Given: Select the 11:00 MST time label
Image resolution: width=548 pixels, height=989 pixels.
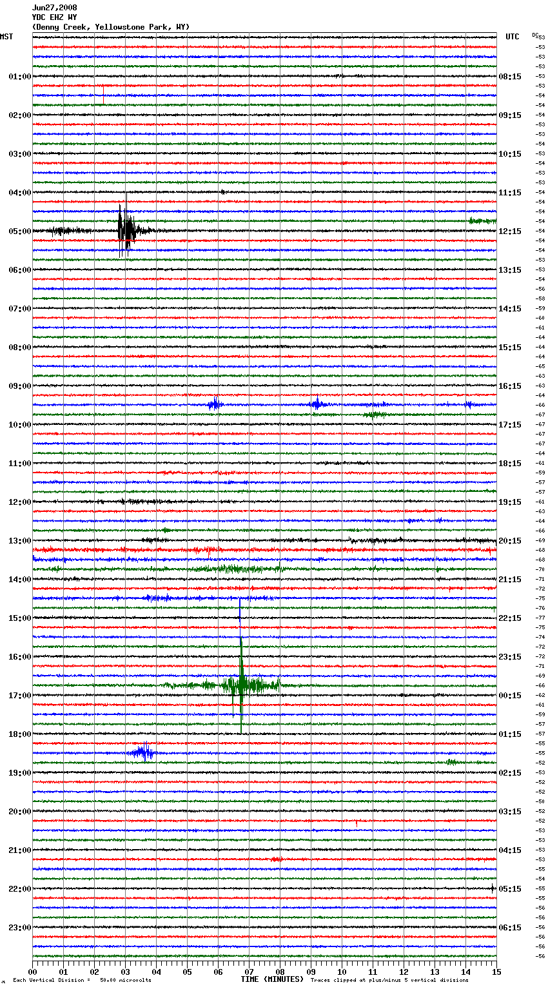Looking at the screenshot, I should [x=20, y=464].
